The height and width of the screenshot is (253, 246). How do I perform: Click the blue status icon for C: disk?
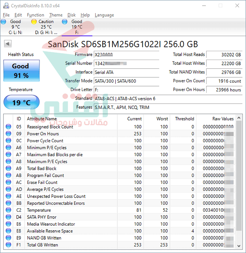point(3,22)
